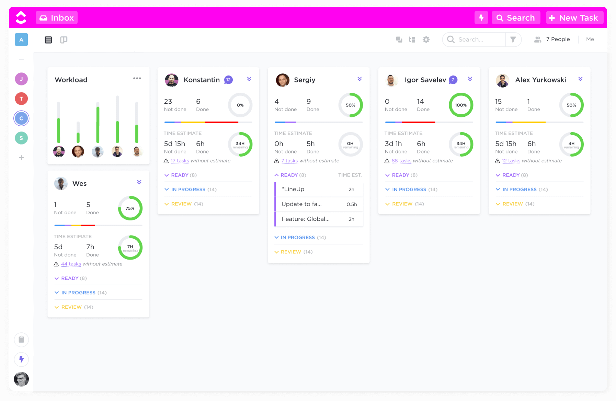Image resolution: width=616 pixels, height=401 pixels.
Task: Open view settings via the gear icon
Action: click(x=426, y=39)
